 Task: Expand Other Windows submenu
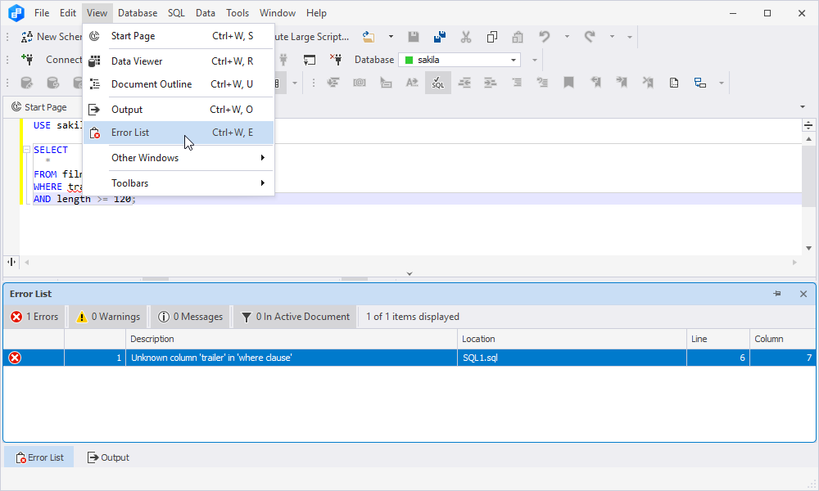pyautogui.click(x=178, y=158)
